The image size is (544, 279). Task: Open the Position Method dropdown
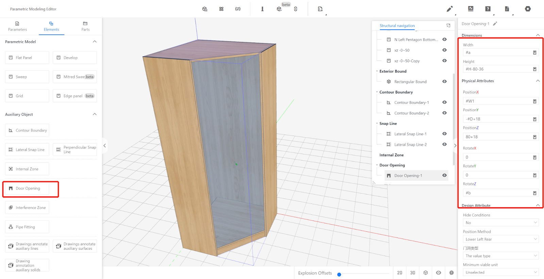tap(500, 239)
